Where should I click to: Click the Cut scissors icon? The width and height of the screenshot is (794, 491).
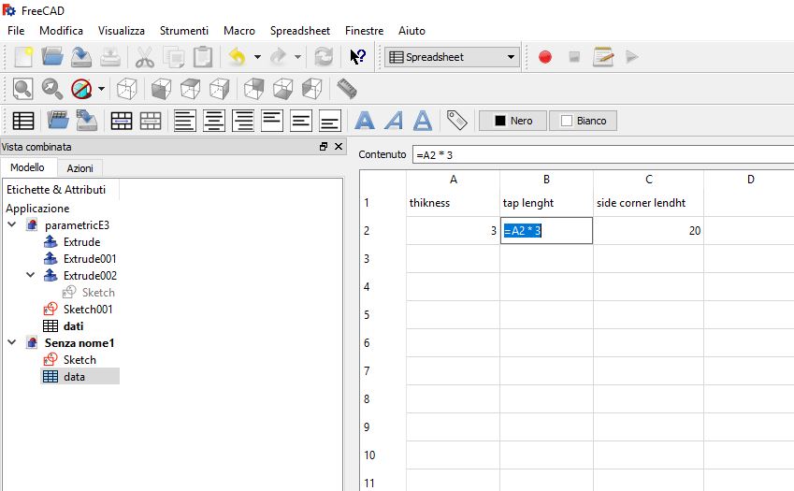coord(145,57)
